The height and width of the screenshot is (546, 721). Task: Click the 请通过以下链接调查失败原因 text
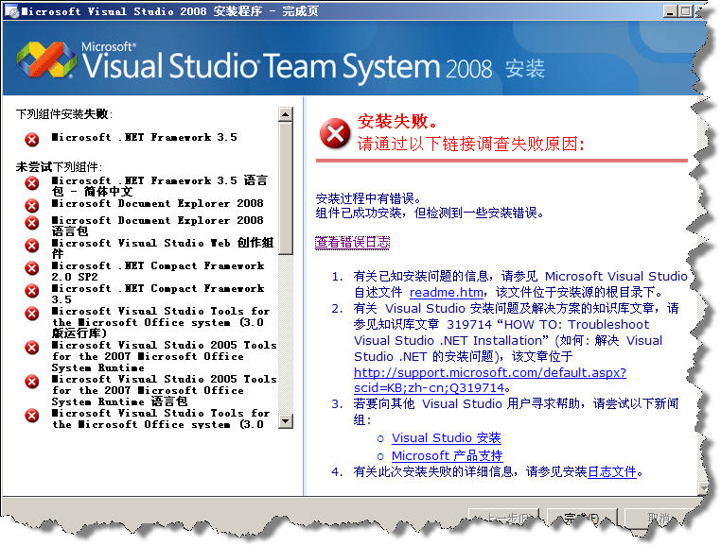click(471, 145)
